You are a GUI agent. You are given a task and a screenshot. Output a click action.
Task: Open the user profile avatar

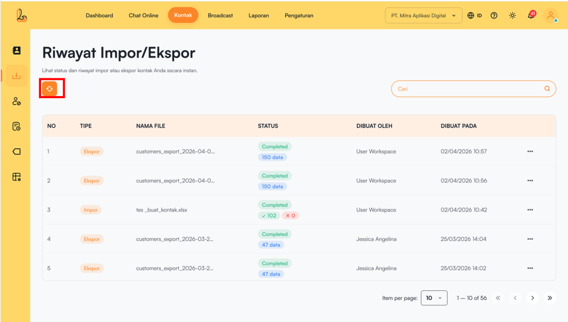(550, 16)
